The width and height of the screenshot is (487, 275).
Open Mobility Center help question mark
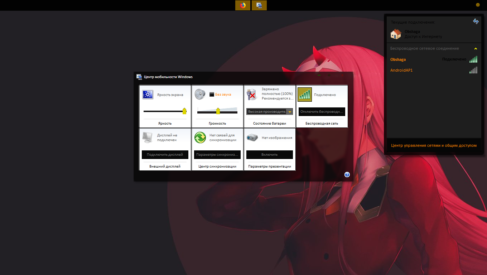[x=347, y=175]
